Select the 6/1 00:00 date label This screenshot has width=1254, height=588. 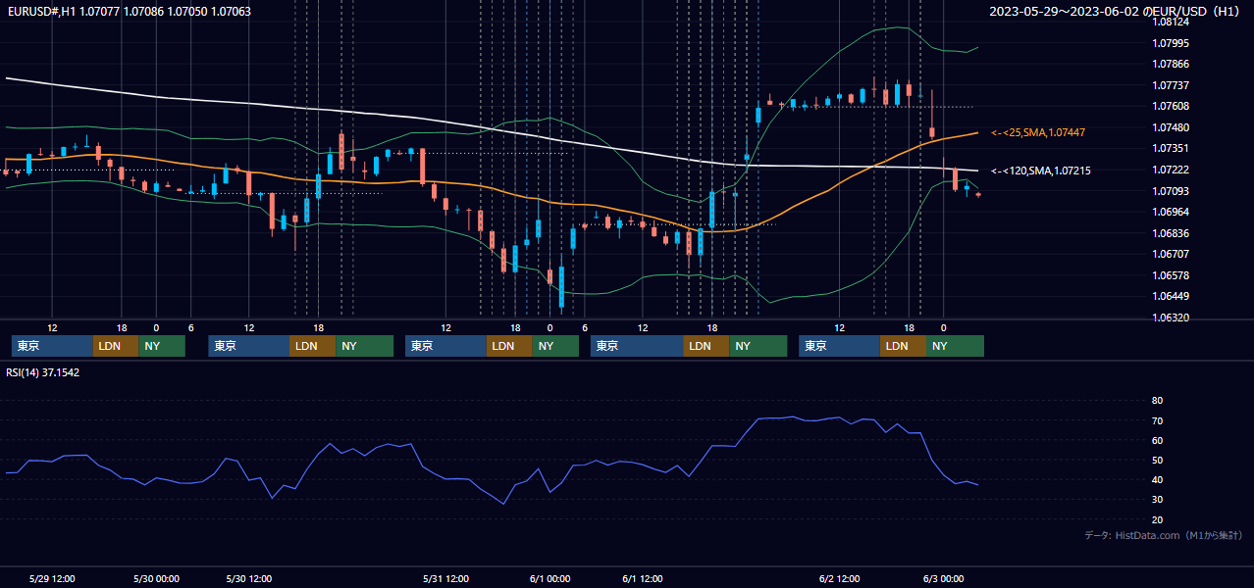point(549,578)
